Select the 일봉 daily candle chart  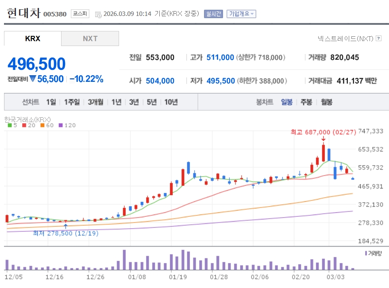tap(286, 102)
